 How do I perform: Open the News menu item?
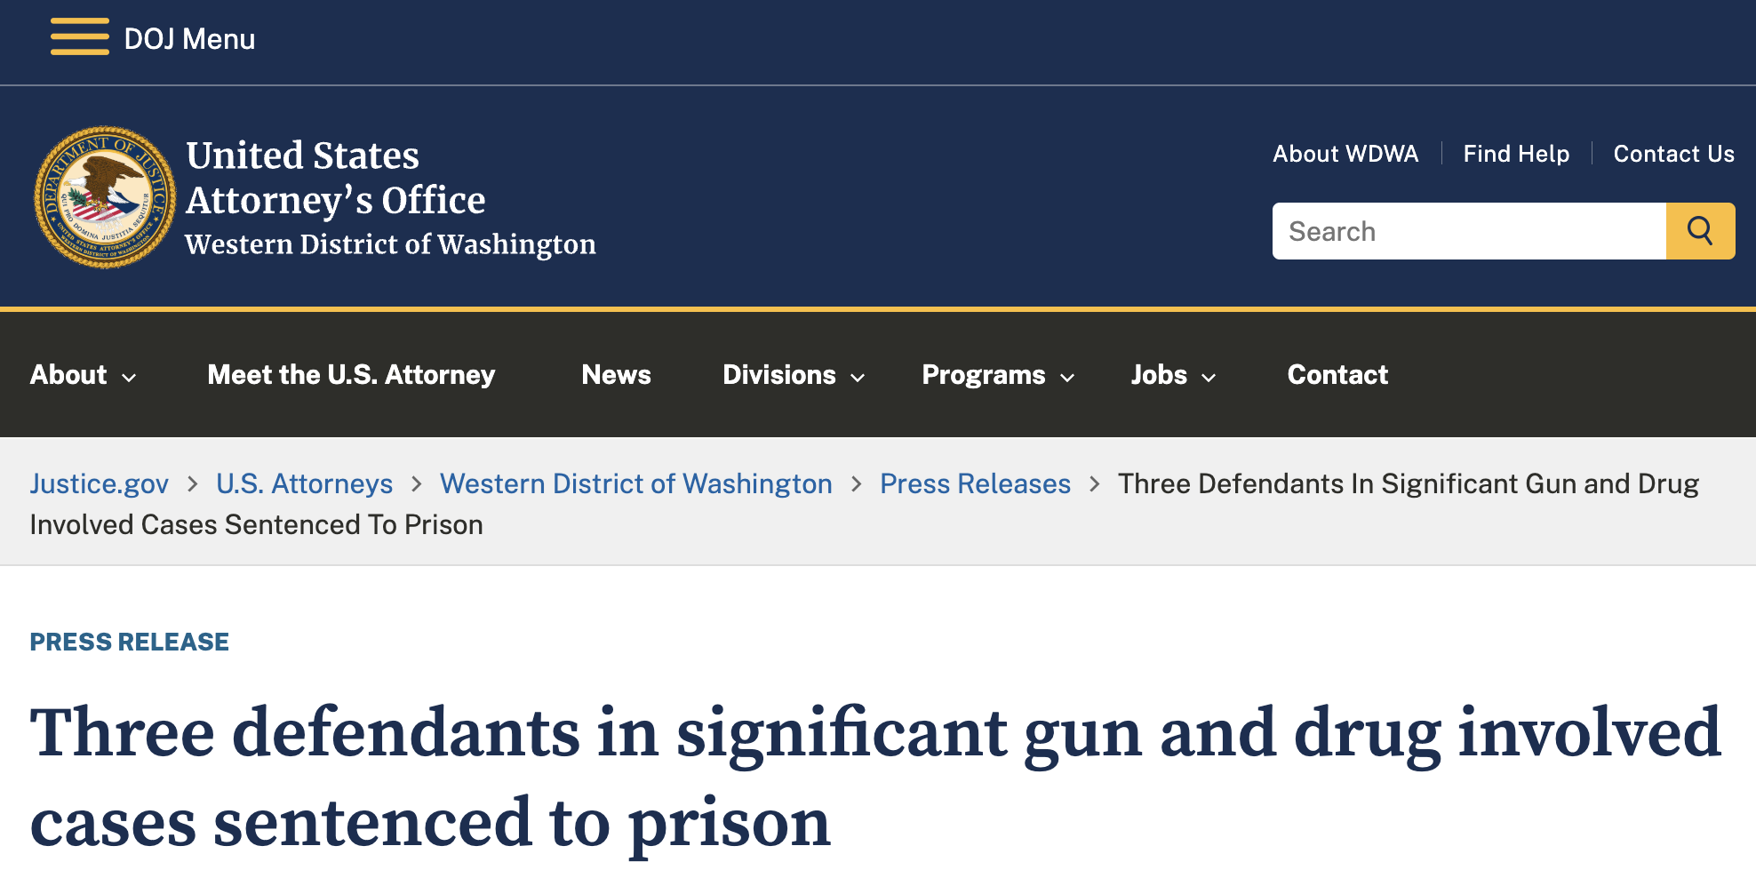pos(616,375)
